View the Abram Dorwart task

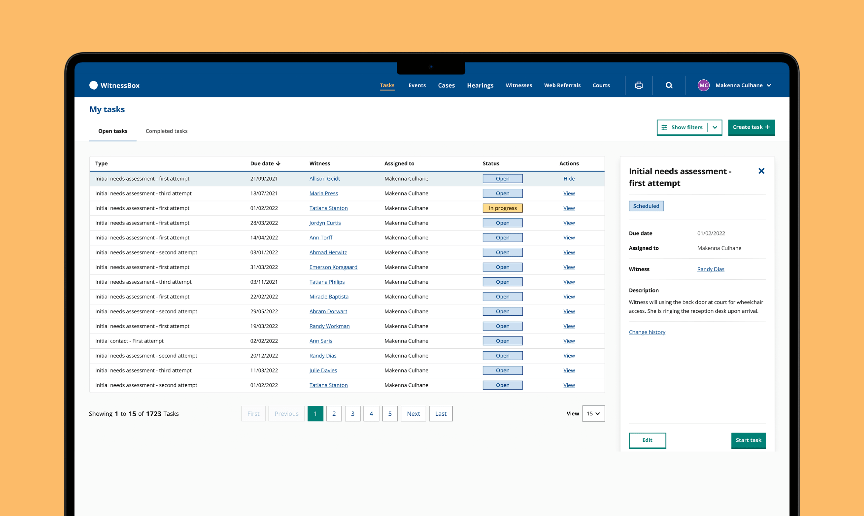[569, 312]
